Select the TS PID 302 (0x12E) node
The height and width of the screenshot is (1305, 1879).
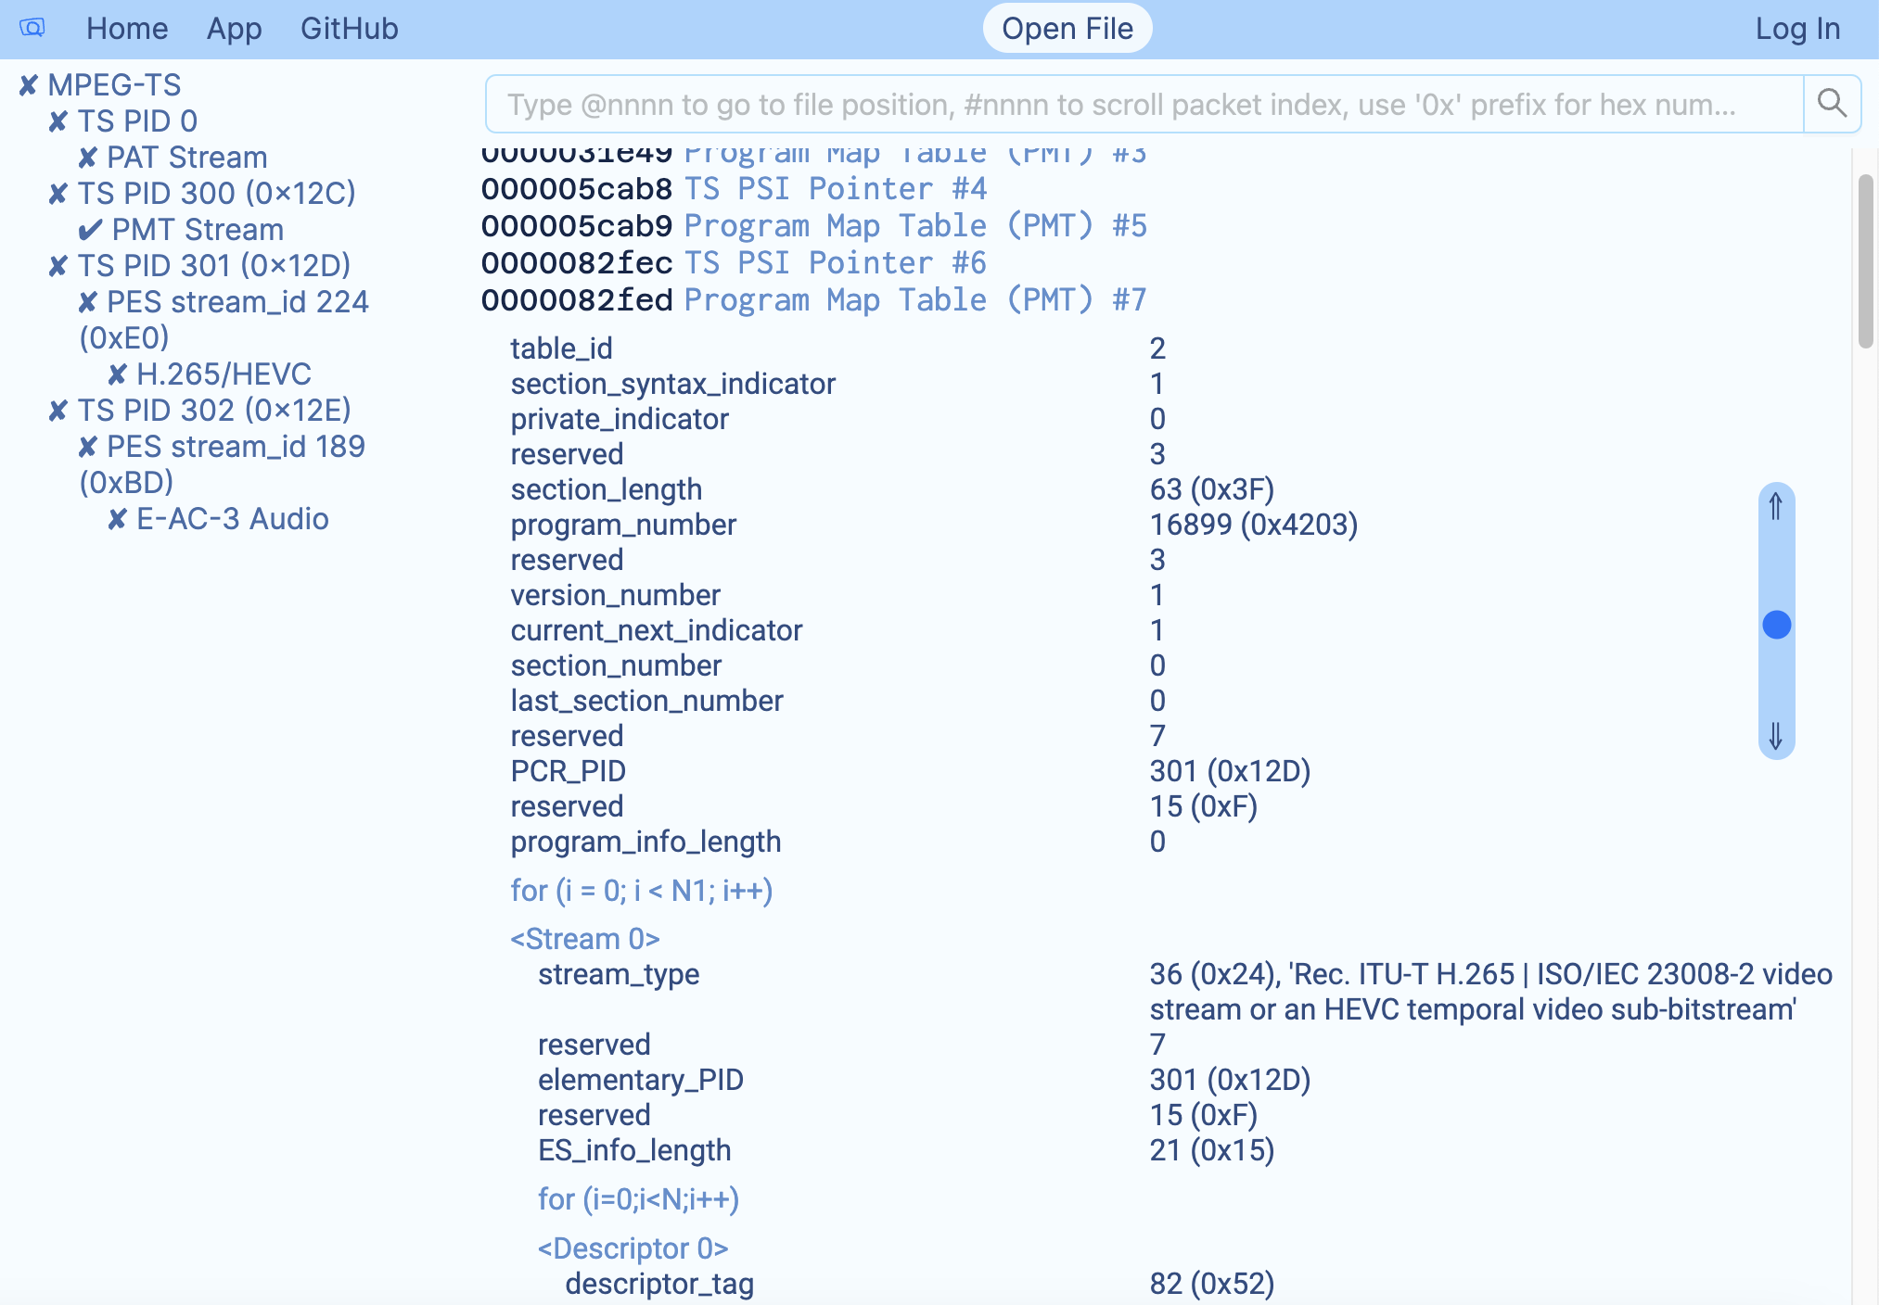[x=215, y=410]
